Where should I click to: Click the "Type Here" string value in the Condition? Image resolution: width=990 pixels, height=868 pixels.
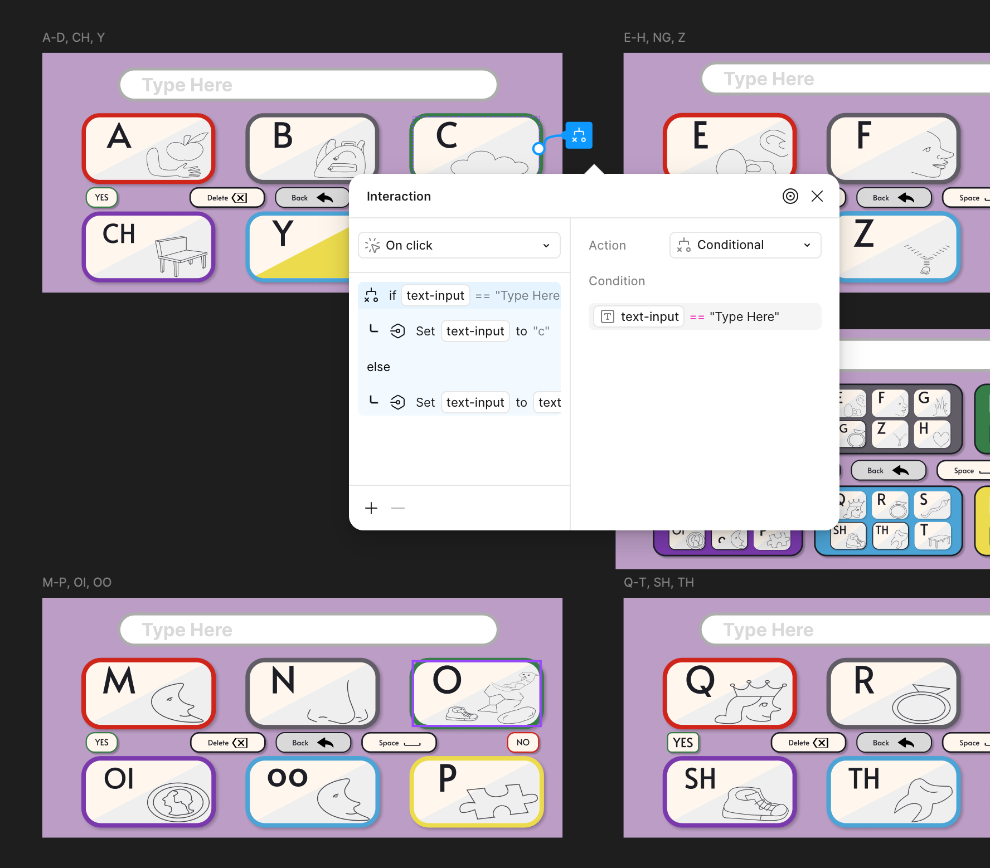(x=745, y=316)
